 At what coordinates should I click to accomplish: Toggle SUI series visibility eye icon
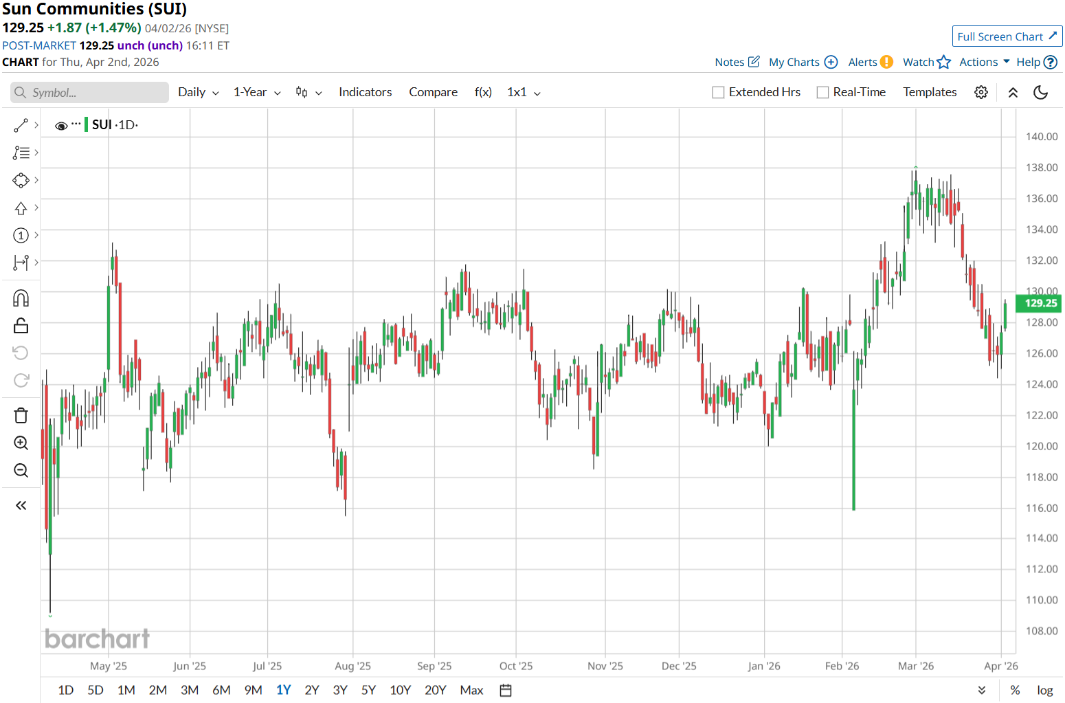click(61, 126)
